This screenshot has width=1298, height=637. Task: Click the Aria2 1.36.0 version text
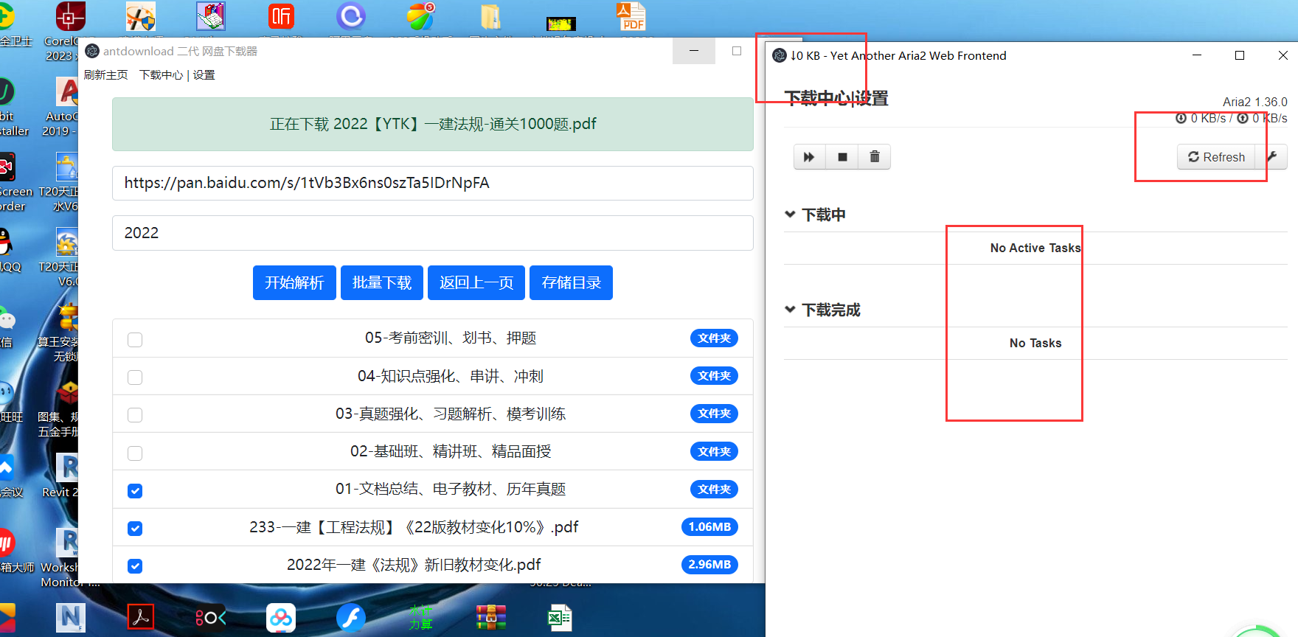click(x=1254, y=102)
